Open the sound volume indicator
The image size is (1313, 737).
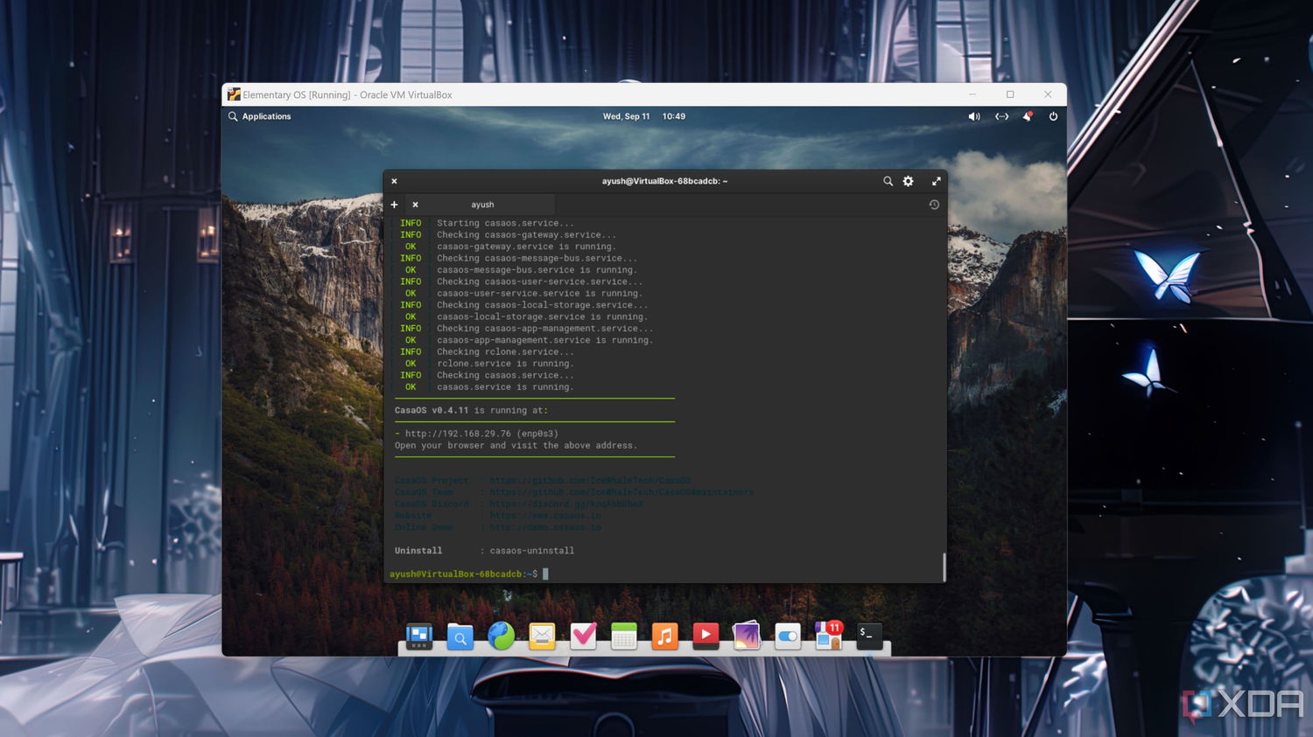(x=973, y=116)
